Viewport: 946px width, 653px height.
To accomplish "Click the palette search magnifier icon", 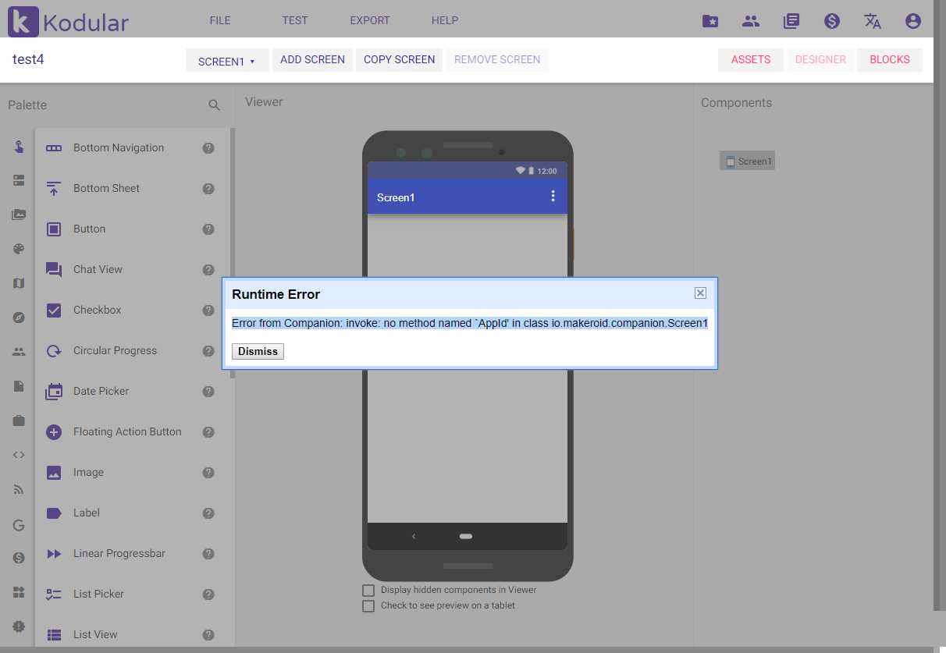I will coord(215,105).
